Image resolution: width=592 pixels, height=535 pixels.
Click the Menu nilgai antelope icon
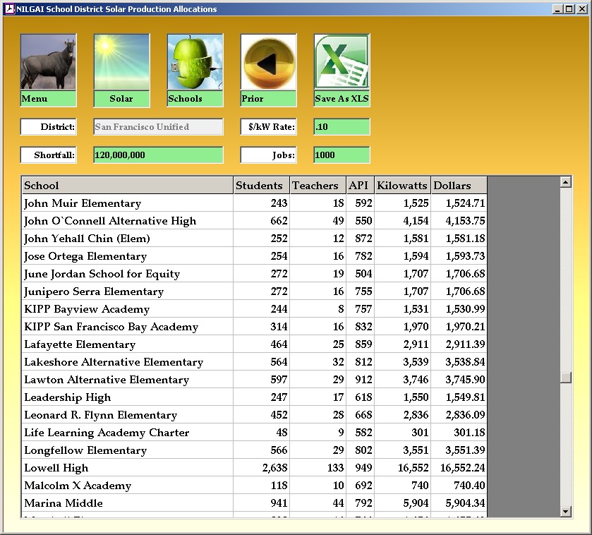pos(48,63)
